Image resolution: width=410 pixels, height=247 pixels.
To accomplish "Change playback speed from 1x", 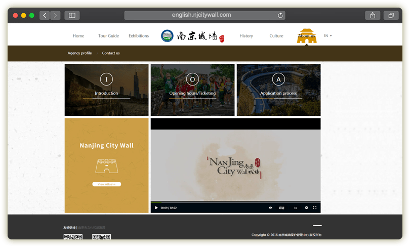I will 295,208.
